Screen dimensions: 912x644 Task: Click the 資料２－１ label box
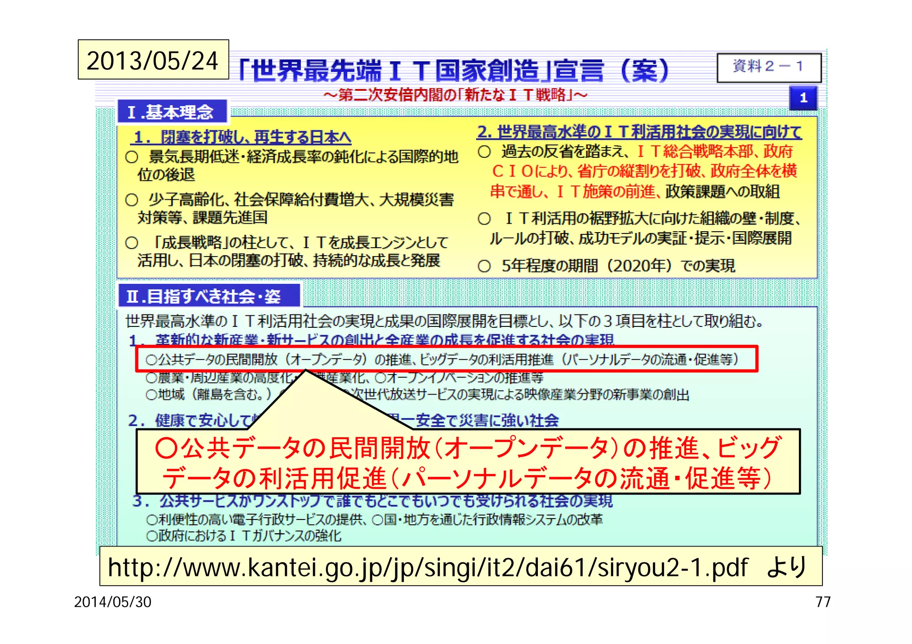tap(769, 67)
